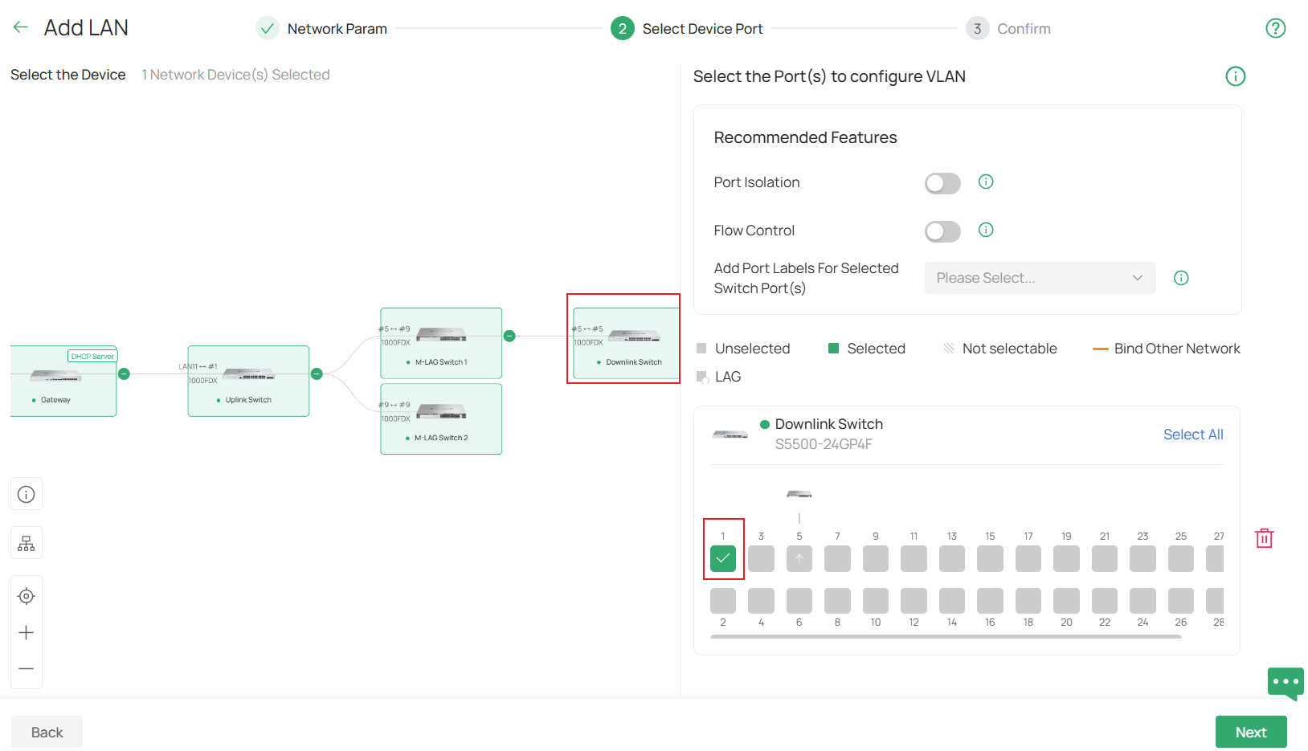The width and height of the screenshot is (1308, 751).
Task: Click the Next button
Action: [1251, 732]
